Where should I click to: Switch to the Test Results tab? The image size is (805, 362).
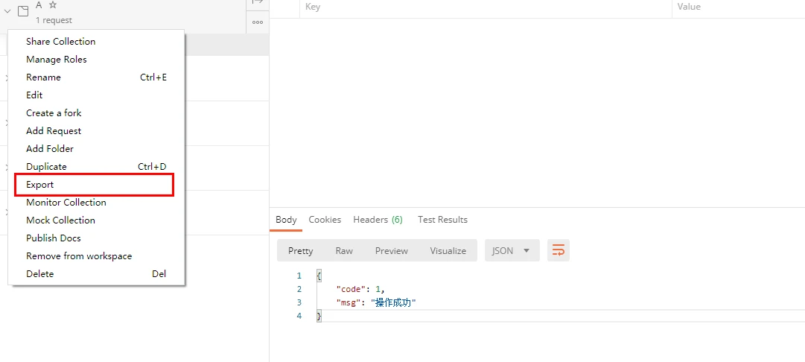[442, 220]
